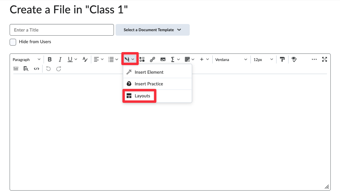Show more toolbar actions via ellipsis
Screen dimensions: 340x193
tap(314, 59)
